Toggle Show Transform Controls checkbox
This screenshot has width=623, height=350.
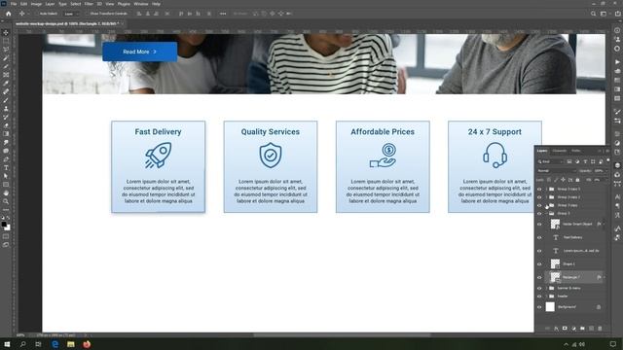[x=87, y=14]
